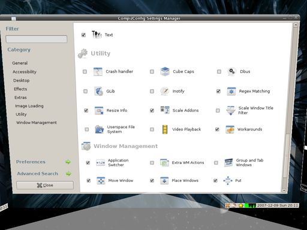Click the scrollbar down arrow

click(284, 190)
